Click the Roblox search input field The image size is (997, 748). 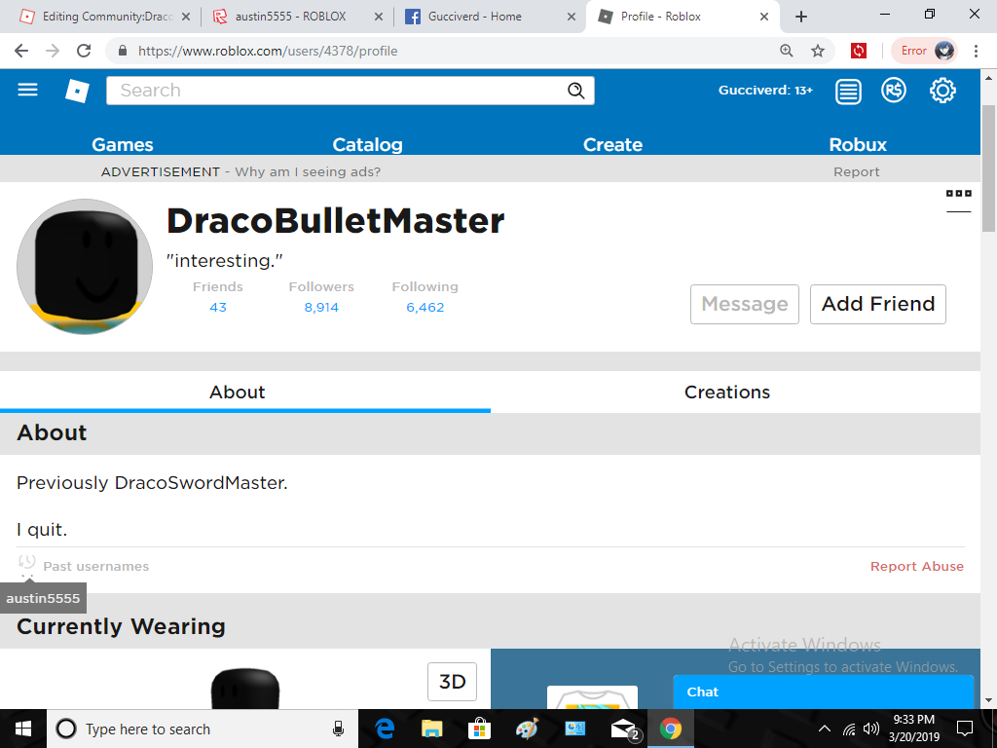pos(336,91)
